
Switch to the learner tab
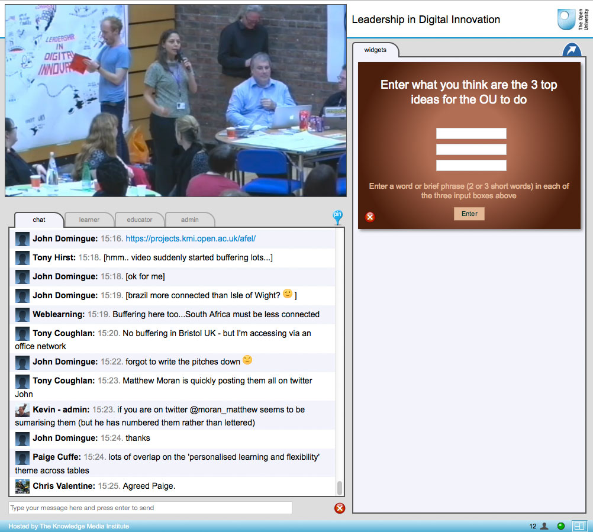point(89,220)
